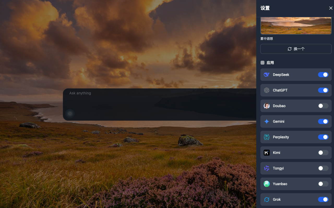Click the Doubao avatar icon
This screenshot has height=208, width=334.
[267, 106]
